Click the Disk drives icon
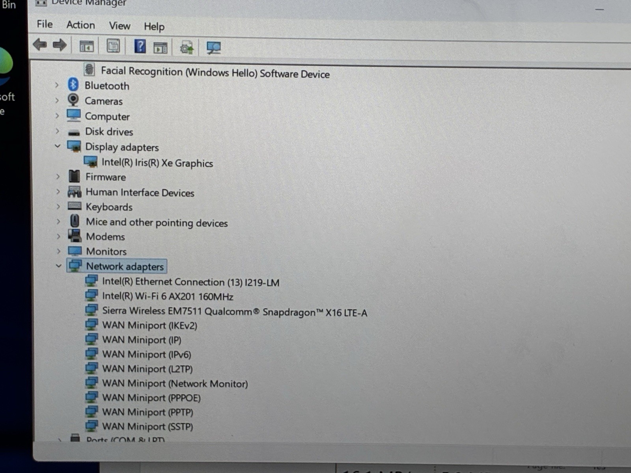Image resolution: width=631 pixels, height=473 pixels. point(74,132)
